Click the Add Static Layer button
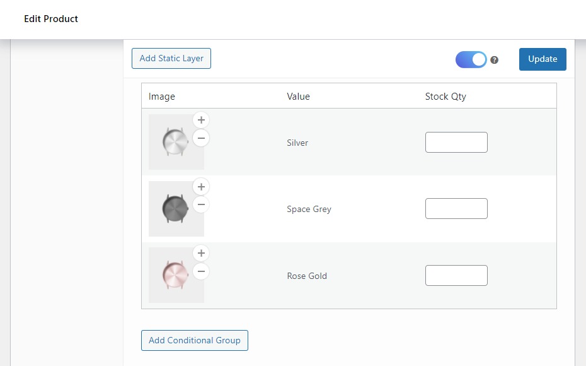 pos(171,58)
